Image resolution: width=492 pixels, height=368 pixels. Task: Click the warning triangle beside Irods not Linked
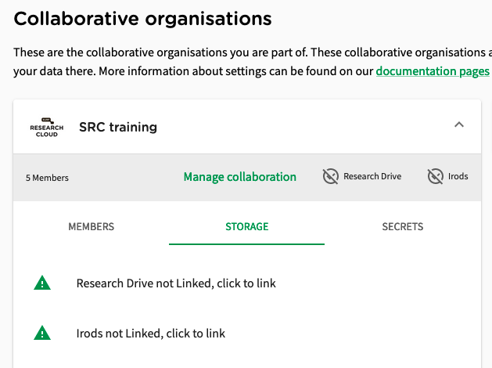42,333
